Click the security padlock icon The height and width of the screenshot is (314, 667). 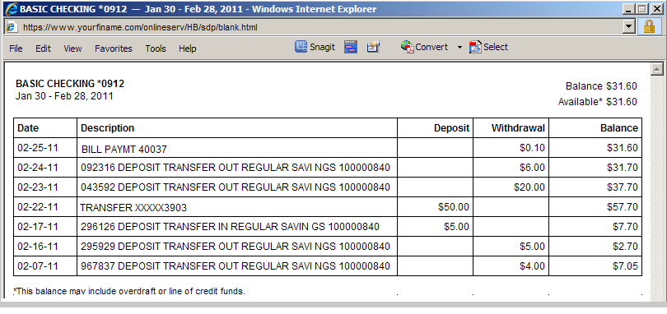pos(649,27)
